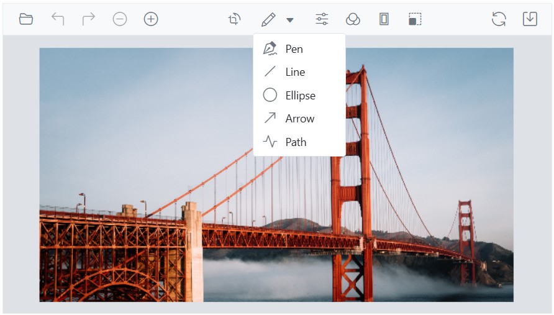Screen dimensions: 554x315
Task: Select the pencil draw tool
Action: click(x=268, y=19)
